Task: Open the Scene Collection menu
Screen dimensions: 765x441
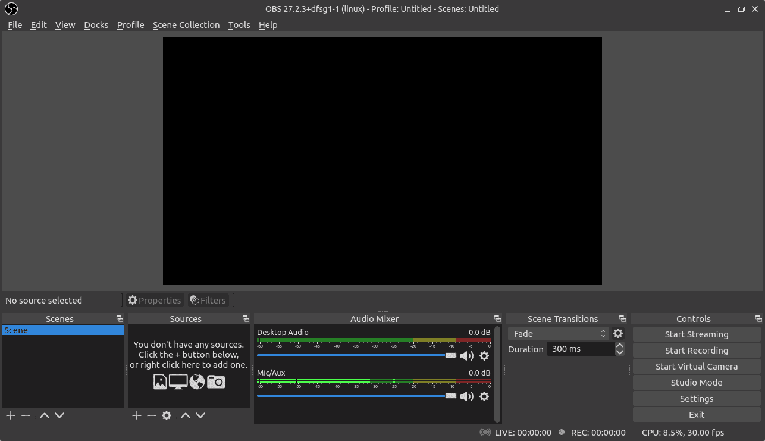Action: [x=186, y=25]
